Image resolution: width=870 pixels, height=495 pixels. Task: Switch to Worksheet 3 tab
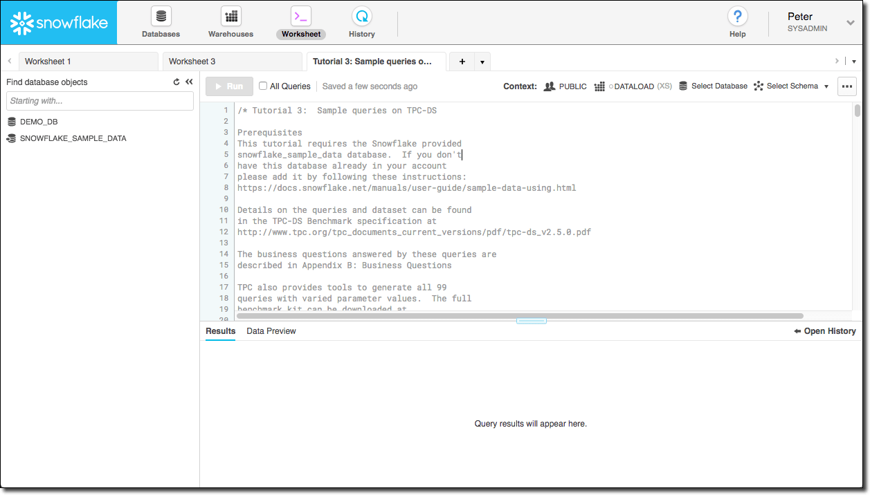[x=233, y=62]
